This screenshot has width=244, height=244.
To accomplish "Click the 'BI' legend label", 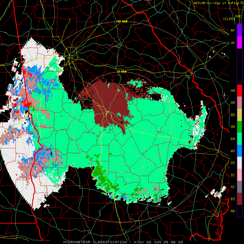I will (x=233, y=199).
